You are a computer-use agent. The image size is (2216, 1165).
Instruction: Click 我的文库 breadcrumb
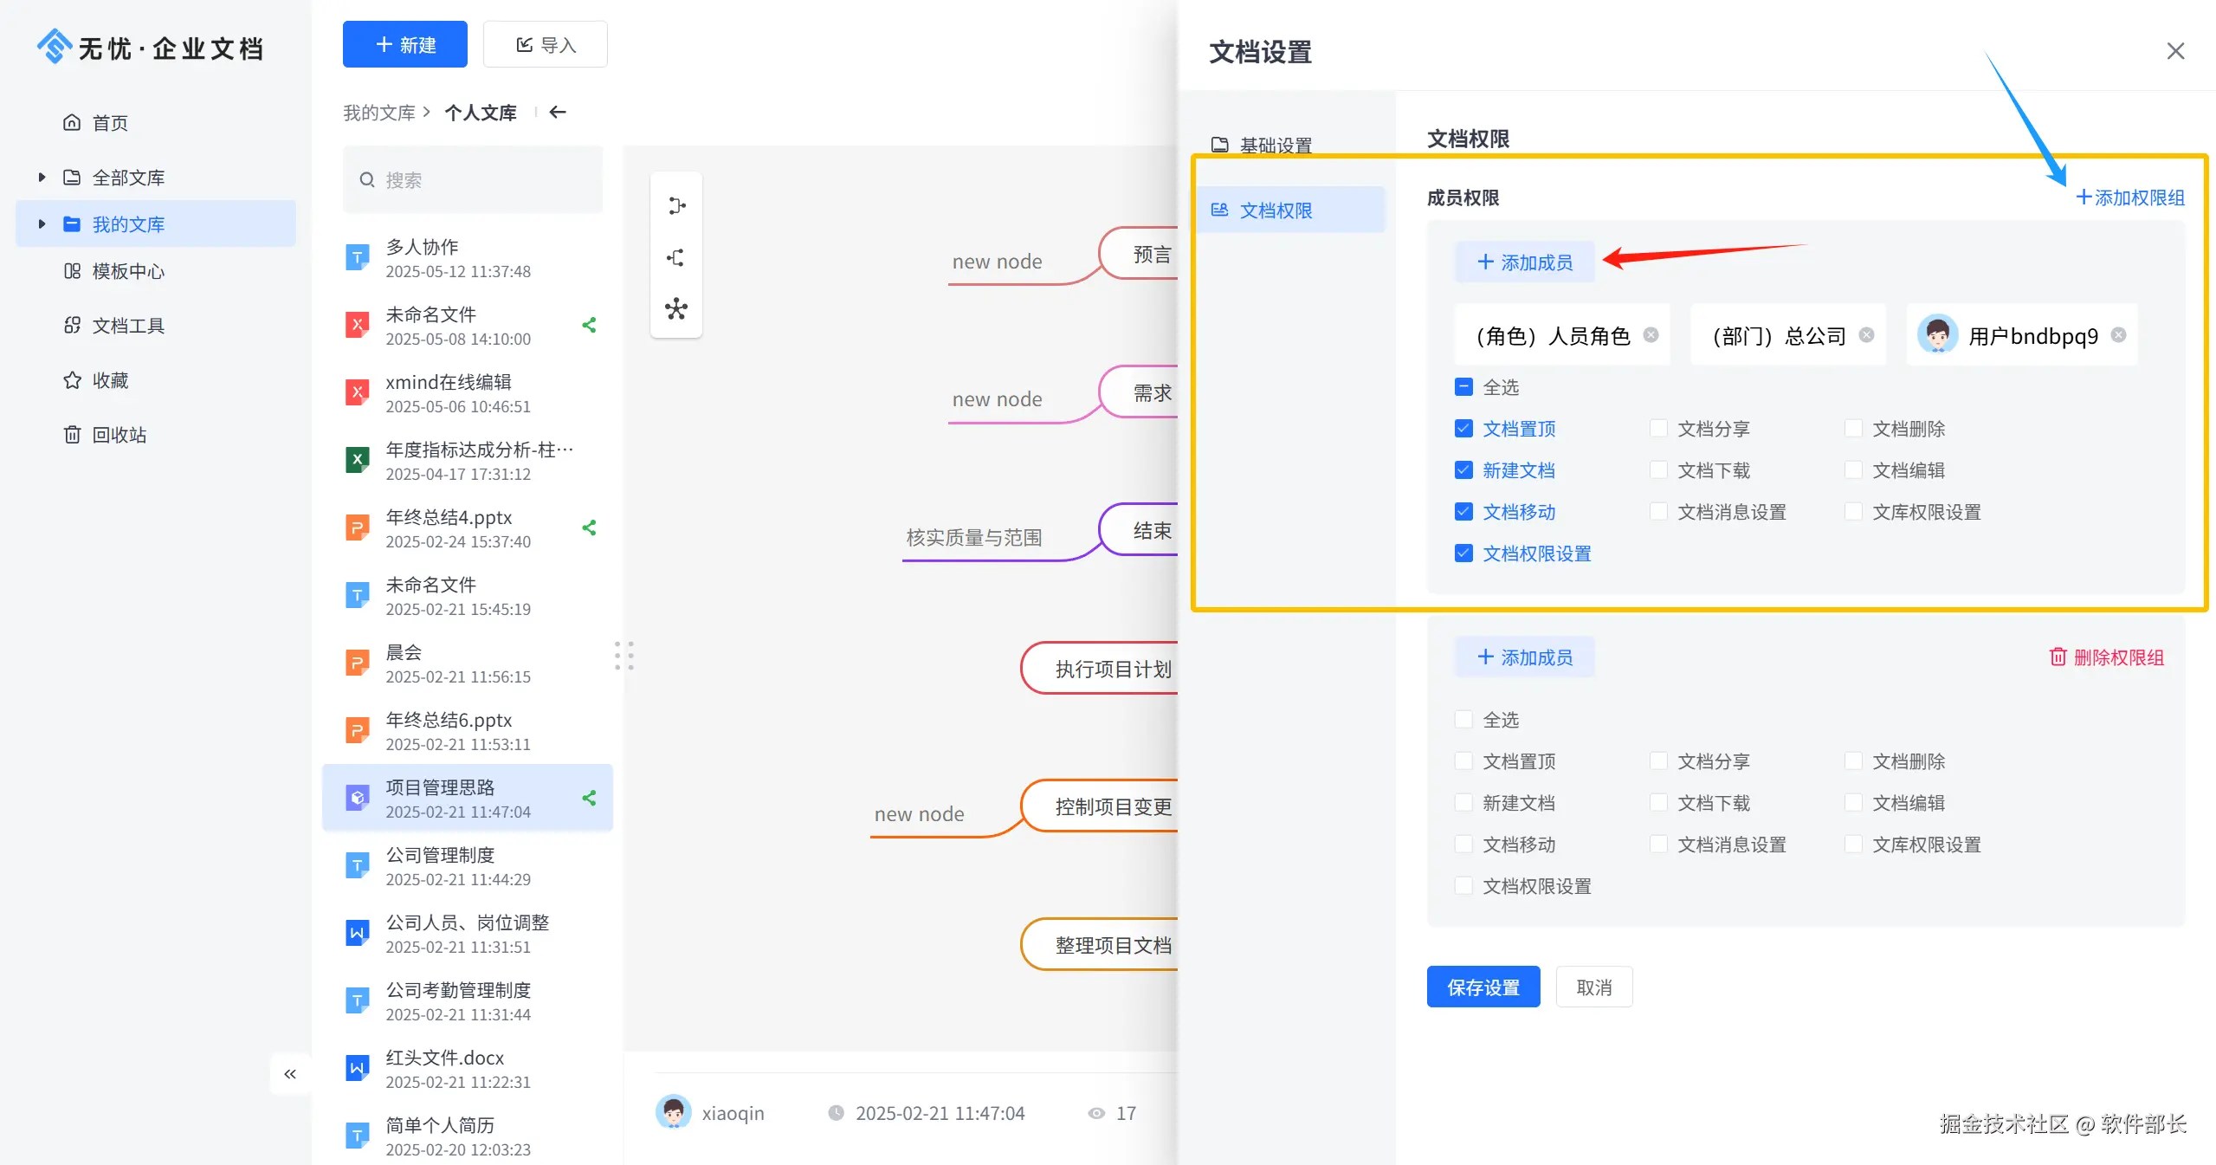(x=378, y=113)
